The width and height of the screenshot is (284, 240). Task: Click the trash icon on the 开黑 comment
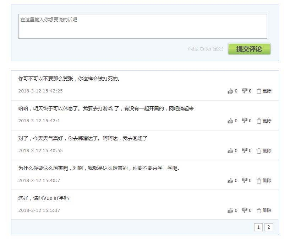(258, 121)
